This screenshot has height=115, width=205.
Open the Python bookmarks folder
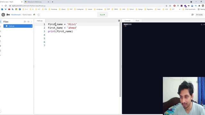[x=130, y=9]
